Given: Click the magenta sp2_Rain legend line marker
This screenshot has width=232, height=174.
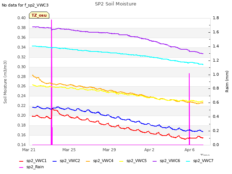Looking at the screenshot, I should pos(21,167).
